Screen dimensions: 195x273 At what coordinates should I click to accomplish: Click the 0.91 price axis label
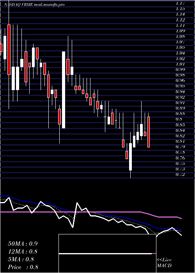coord(180,103)
